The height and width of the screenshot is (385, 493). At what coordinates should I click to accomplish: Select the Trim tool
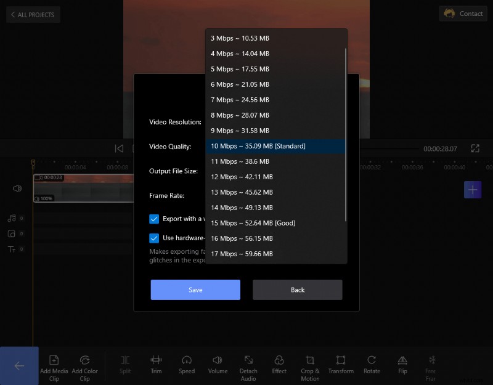coord(156,365)
